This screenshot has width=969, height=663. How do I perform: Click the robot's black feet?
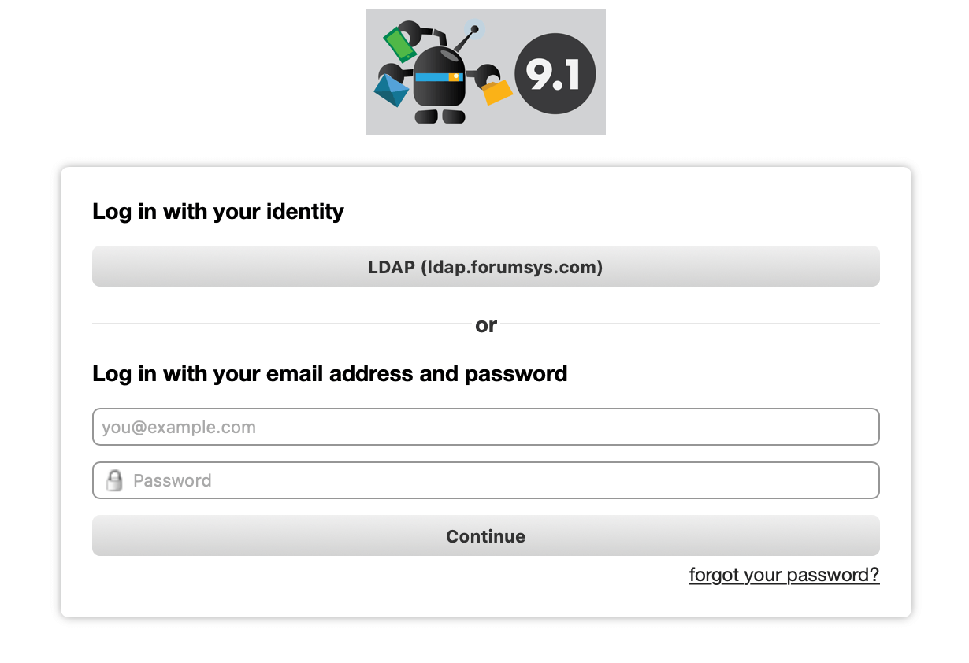440,117
